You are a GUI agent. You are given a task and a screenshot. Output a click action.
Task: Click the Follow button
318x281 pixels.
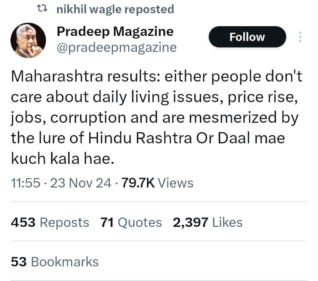click(247, 37)
